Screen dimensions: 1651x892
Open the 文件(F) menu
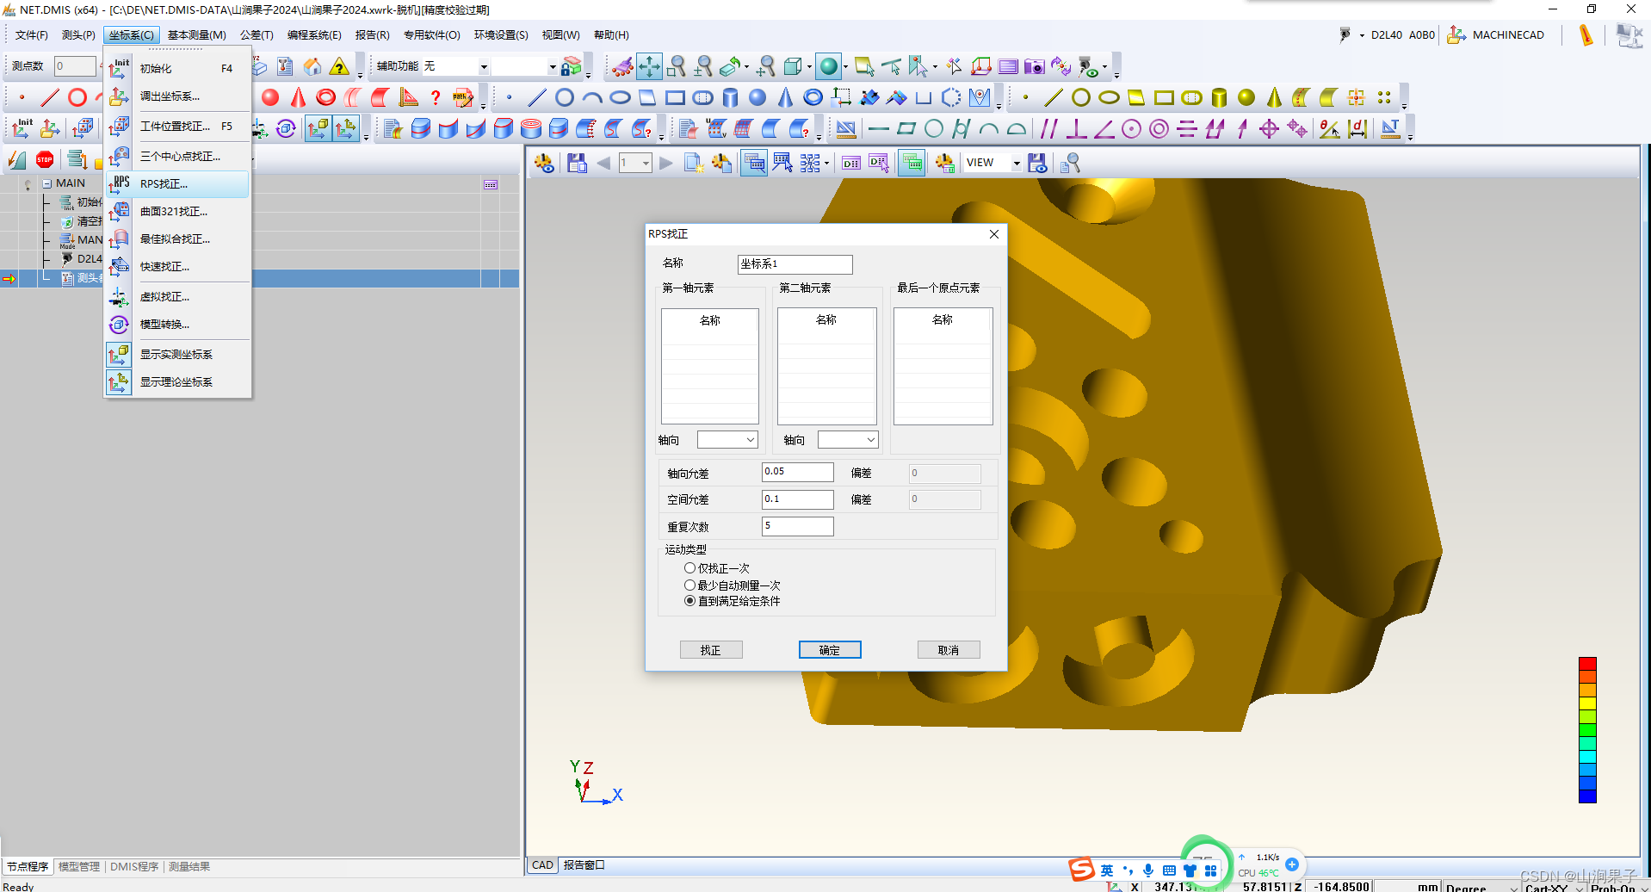(32, 35)
